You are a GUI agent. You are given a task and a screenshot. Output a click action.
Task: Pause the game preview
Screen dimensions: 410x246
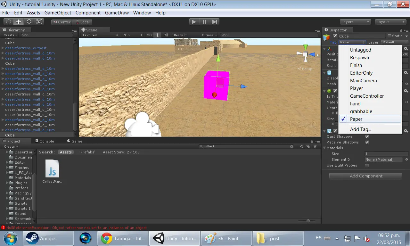(x=204, y=22)
